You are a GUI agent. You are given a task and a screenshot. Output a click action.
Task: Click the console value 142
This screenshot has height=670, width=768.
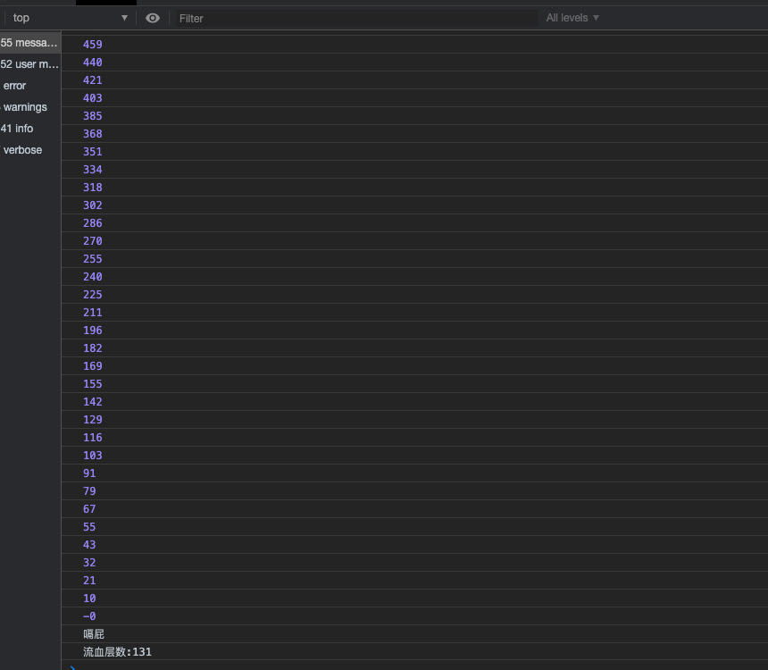point(93,402)
